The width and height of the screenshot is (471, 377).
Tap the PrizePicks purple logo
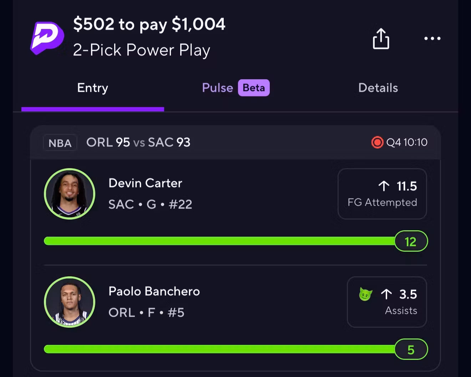(x=47, y=38)
